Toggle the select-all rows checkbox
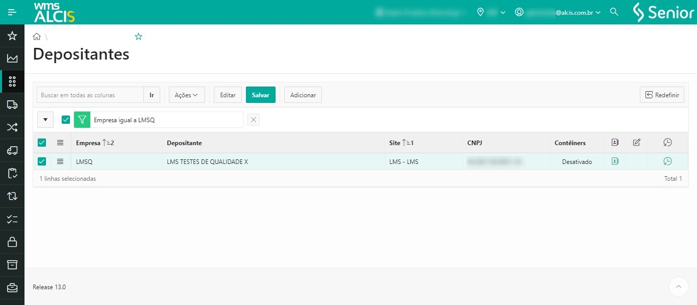Screen dimensions: 697x305 42,143
